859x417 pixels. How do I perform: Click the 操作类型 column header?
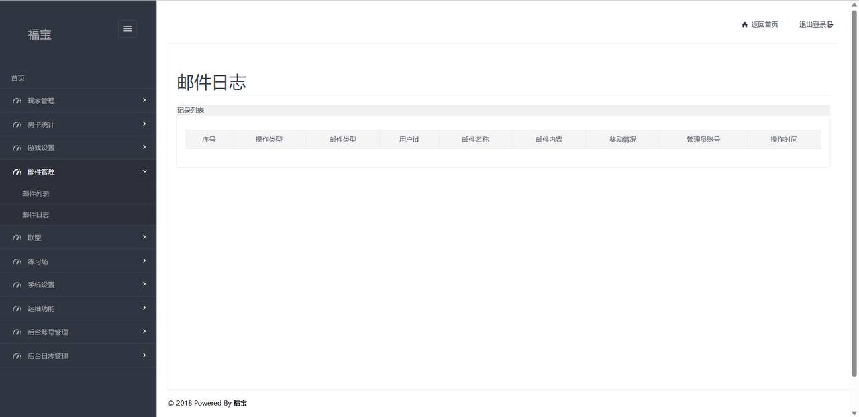pos(269,140)
